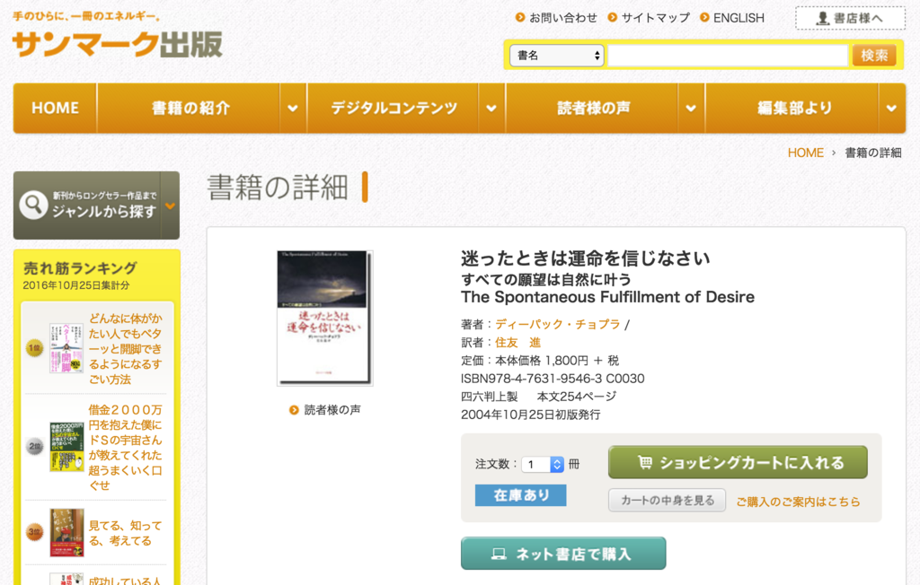Screen dimensions: 920x585
Task: Click the laptop icon on ネット書店で購入
Action: (x=499, y=554)
